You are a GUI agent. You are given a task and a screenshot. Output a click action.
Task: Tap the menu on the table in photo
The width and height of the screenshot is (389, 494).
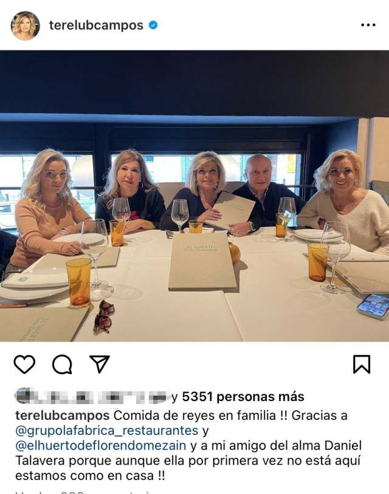(202, 261)
